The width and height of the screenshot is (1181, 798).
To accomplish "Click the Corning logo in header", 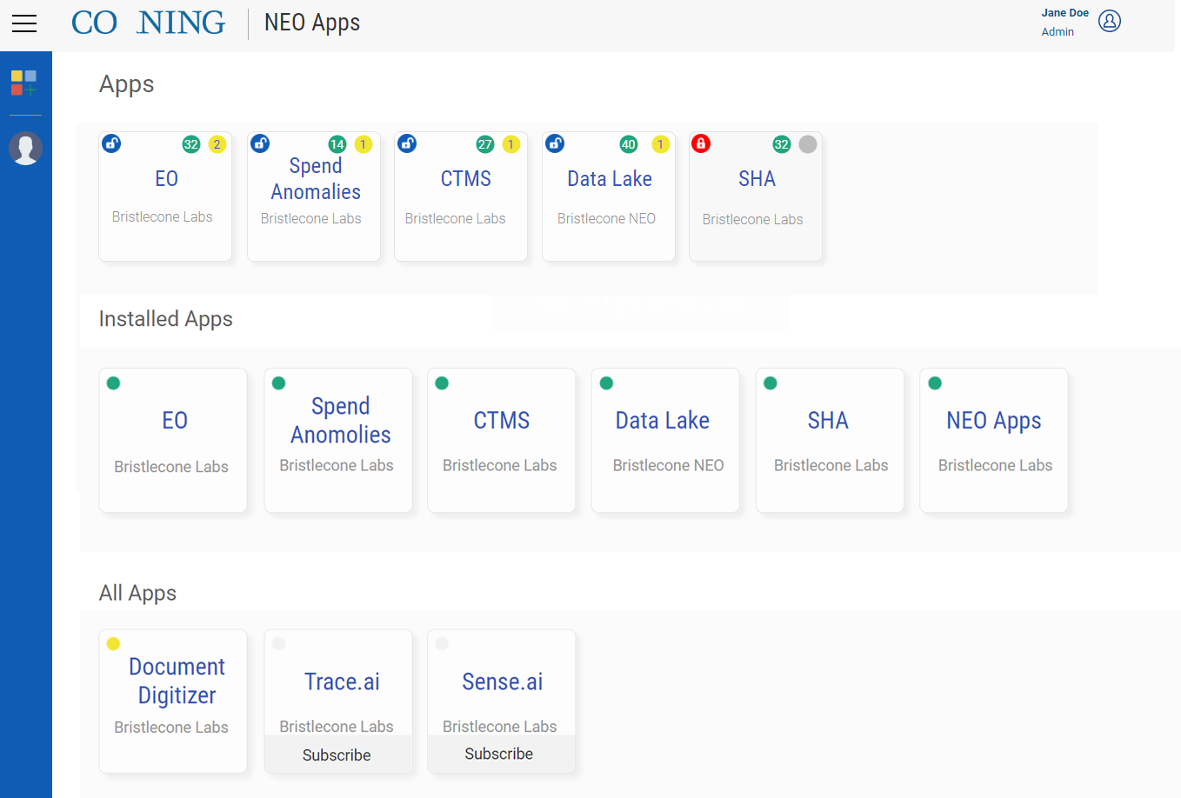I will click(x=149, y=23).
